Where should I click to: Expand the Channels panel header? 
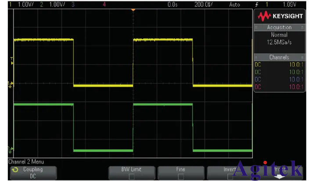279,57
